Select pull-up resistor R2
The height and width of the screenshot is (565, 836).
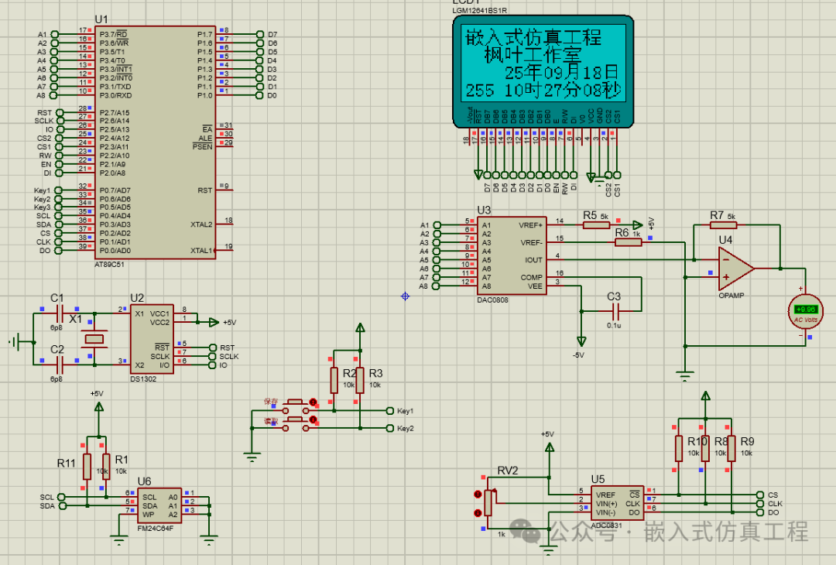[334, 381]
